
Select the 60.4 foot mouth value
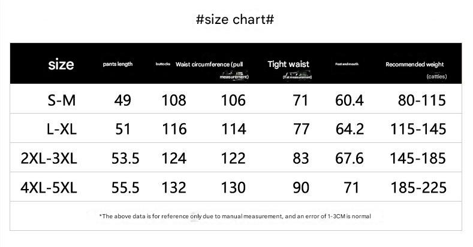click(x=350, y=100)
